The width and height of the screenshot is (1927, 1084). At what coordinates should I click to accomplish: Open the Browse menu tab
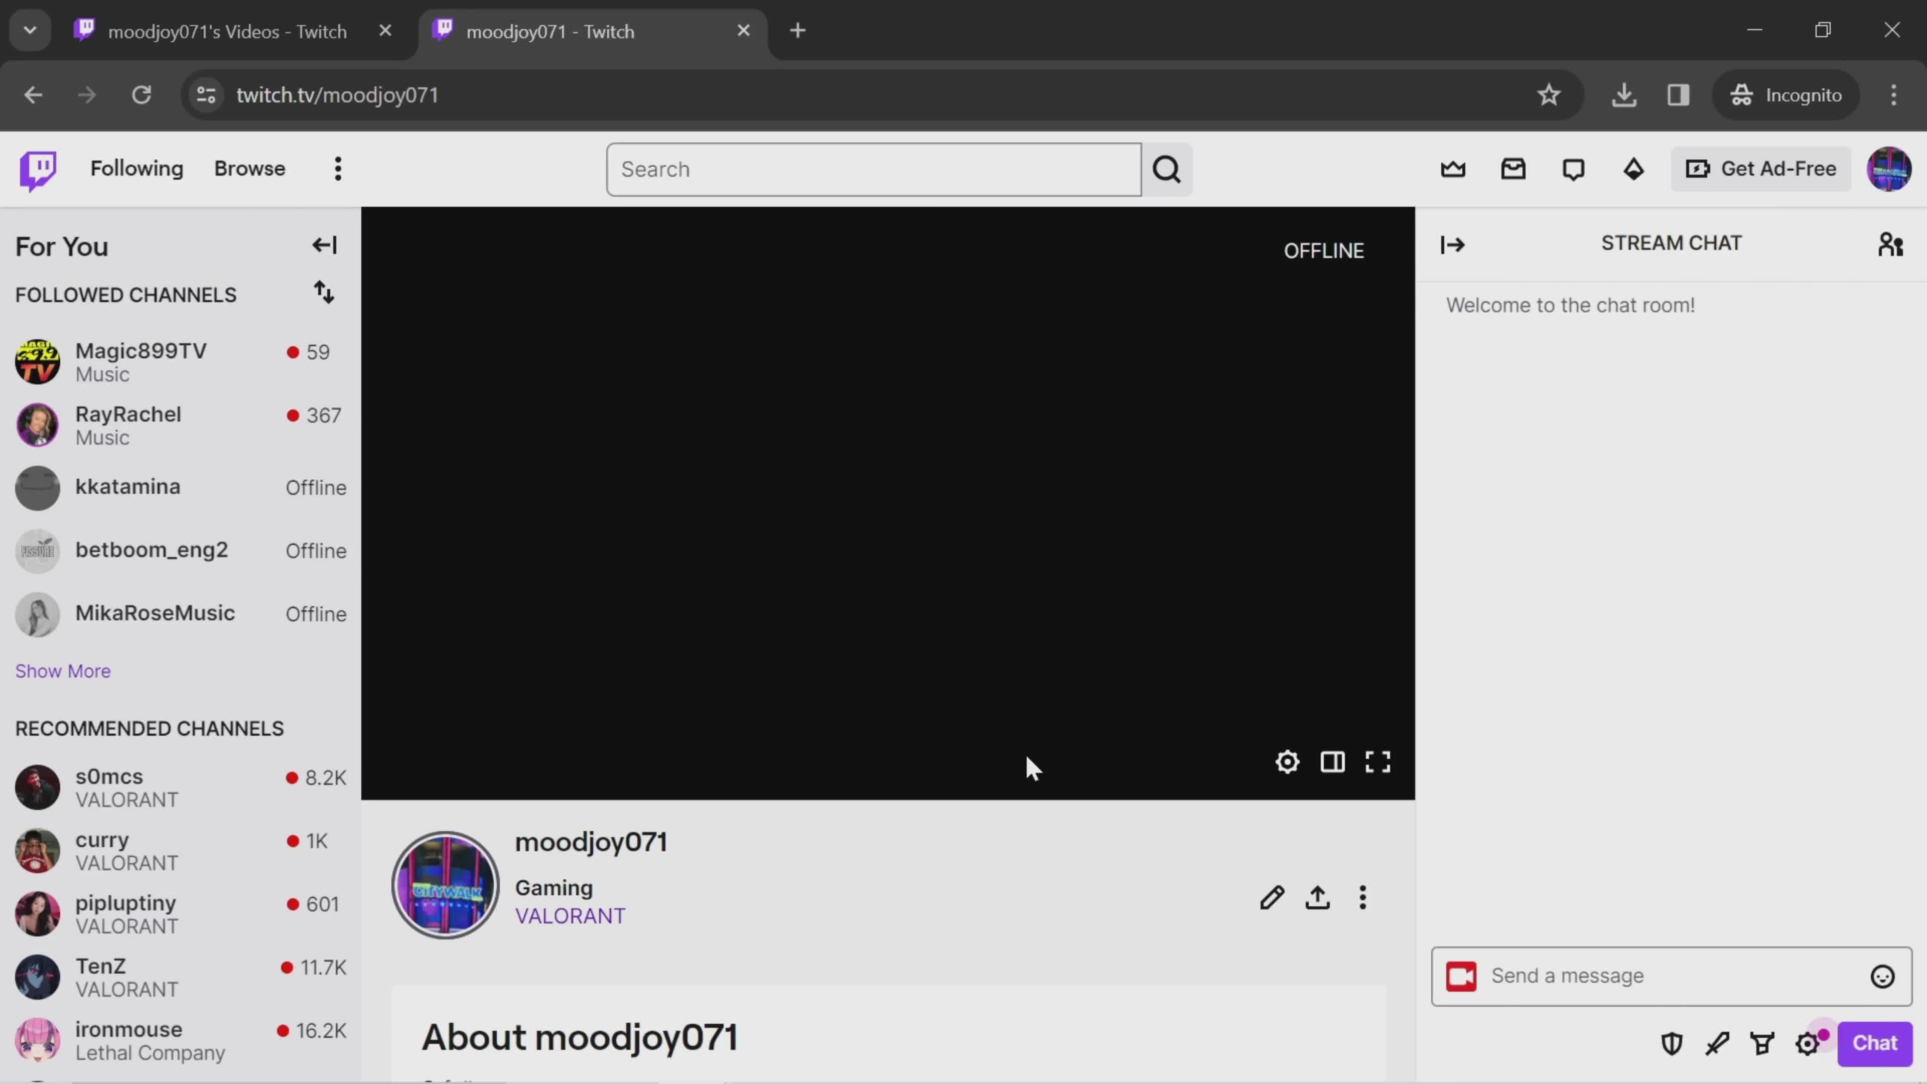(x=250, y=168)
